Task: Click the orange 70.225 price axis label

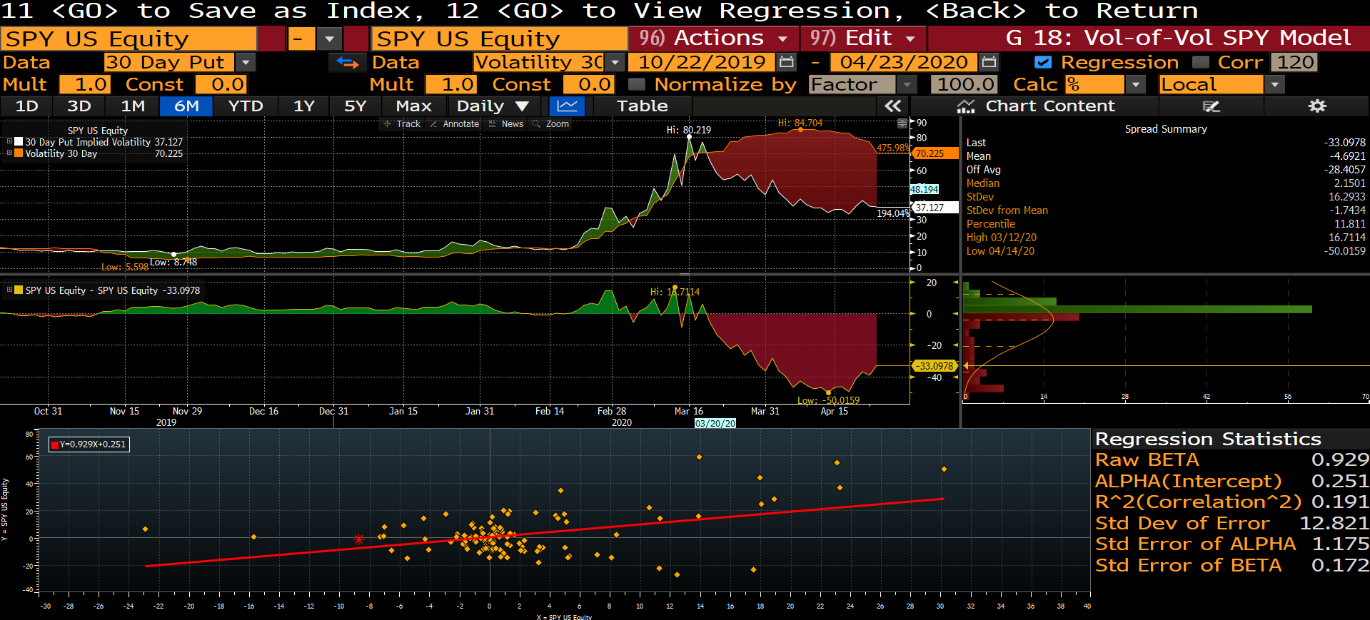Action: coord(936,153)
